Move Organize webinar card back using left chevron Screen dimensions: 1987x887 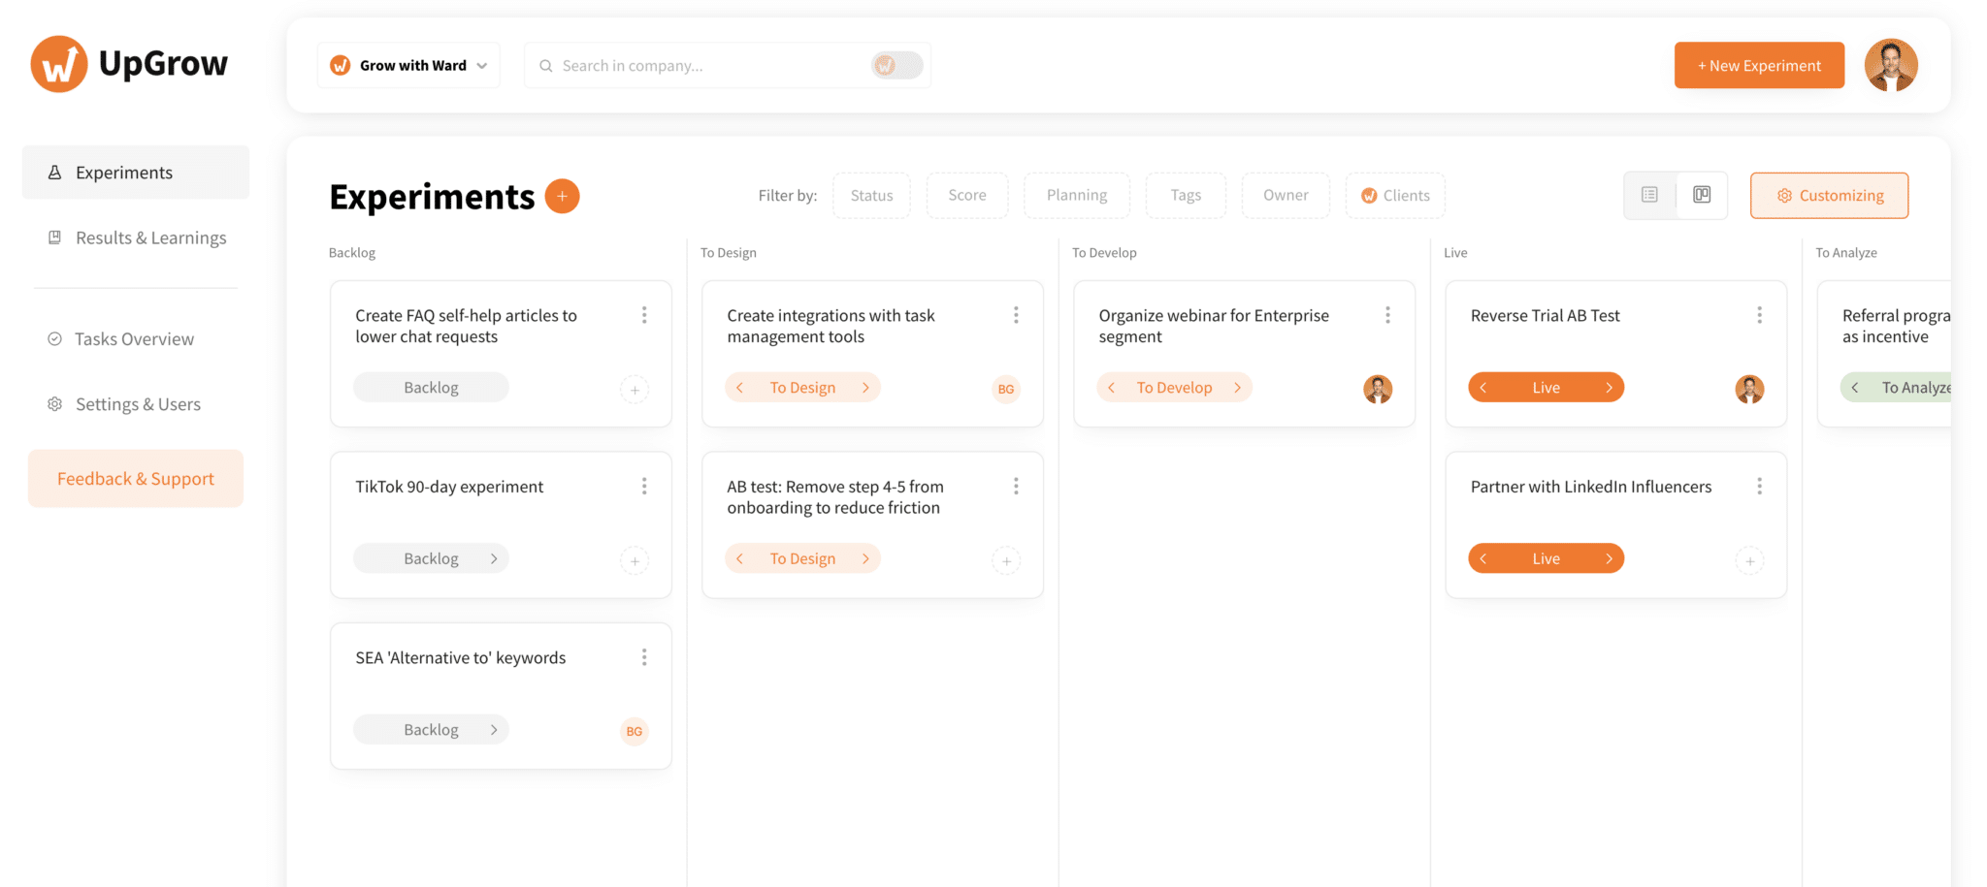[x=1111, y=387]
